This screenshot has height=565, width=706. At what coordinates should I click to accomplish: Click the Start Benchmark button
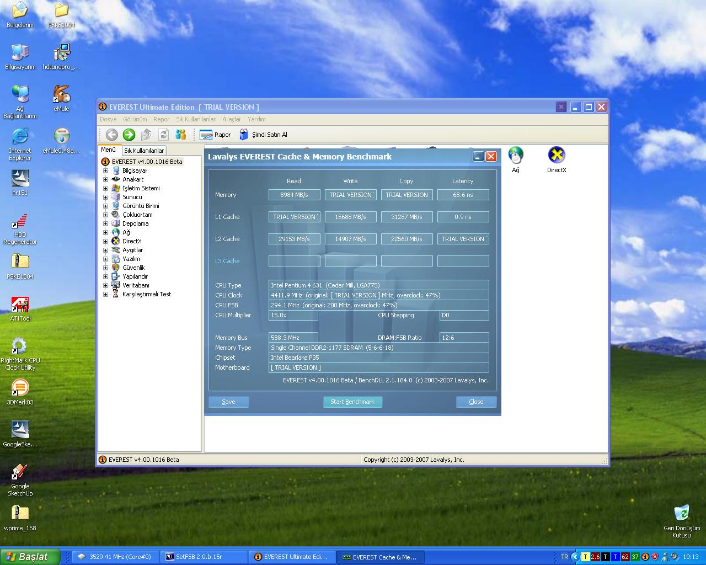pos(352,402)
